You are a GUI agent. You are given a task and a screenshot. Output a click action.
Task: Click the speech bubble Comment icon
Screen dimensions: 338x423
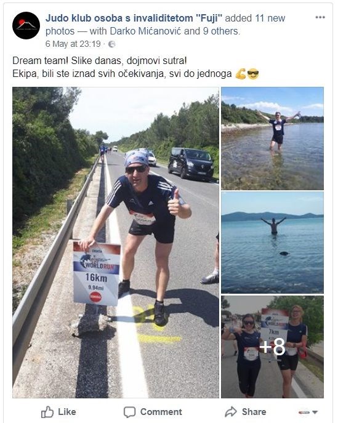click(x=129, y=412)
